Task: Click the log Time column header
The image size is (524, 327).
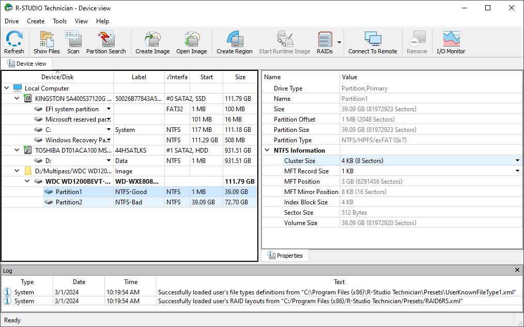Action: coord(131,282)
